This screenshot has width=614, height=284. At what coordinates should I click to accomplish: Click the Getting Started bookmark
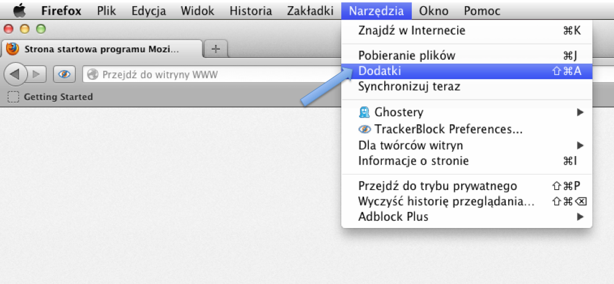coord(58,97)
